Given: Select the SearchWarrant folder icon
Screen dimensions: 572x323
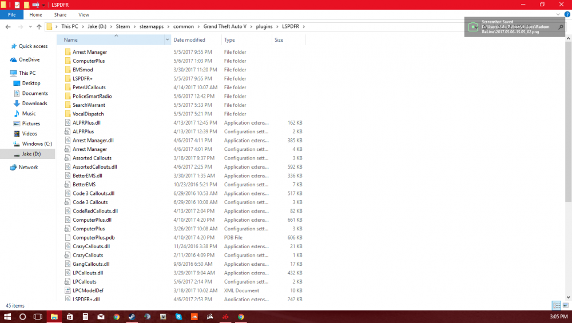Looking at the screenshot, I should [x=67, y=105].
